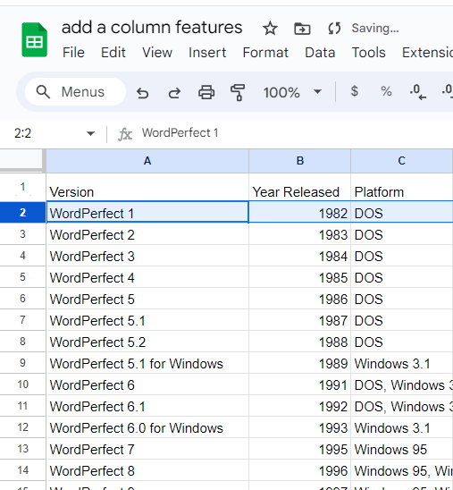Click the 'Platform' header cell
Viewport: 453px width, 490px height.
[402, 188]
